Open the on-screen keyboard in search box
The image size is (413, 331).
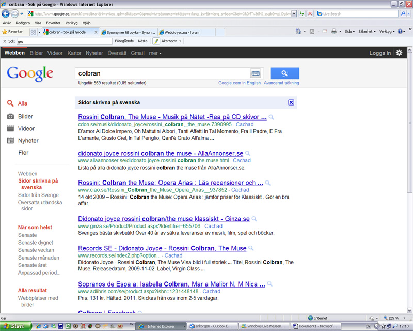[x=256, y=73]
